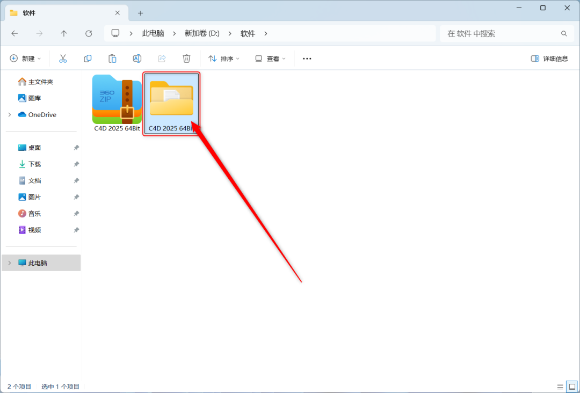Open 视频 quick access item
This screenshot has height=393, width=580.
click(x=30, y=230)
